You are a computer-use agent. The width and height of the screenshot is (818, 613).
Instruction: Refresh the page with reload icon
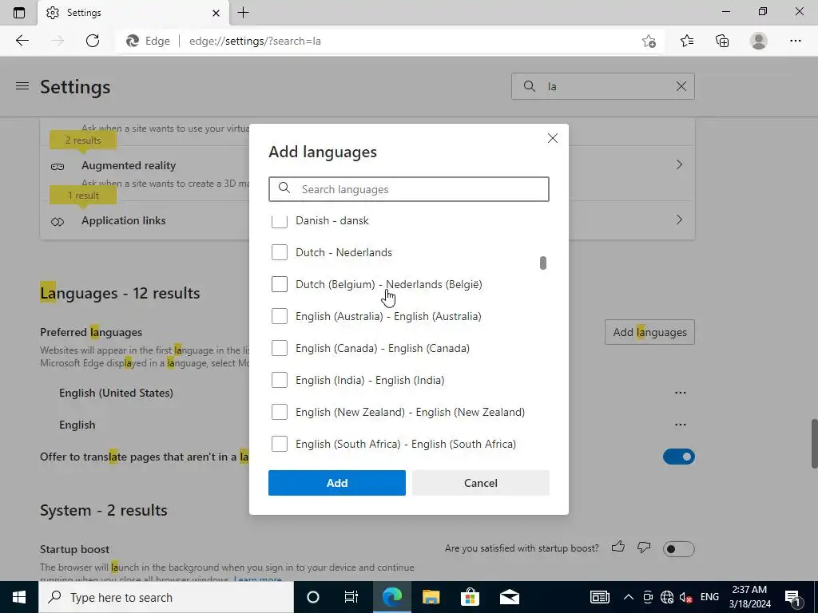(x=93, y=41)
